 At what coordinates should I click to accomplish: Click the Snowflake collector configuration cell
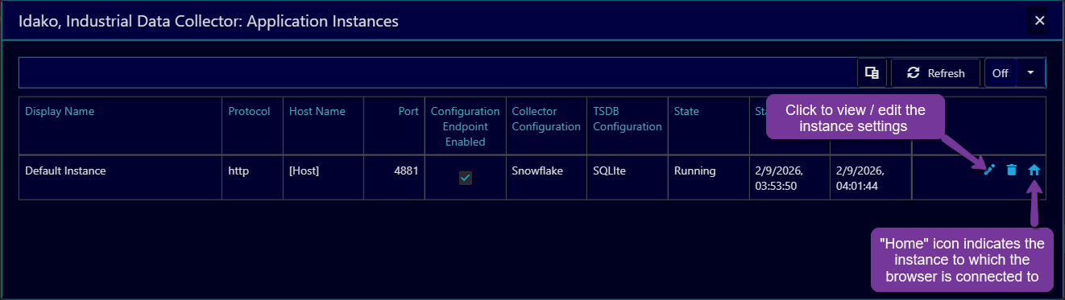pos(537,171)
